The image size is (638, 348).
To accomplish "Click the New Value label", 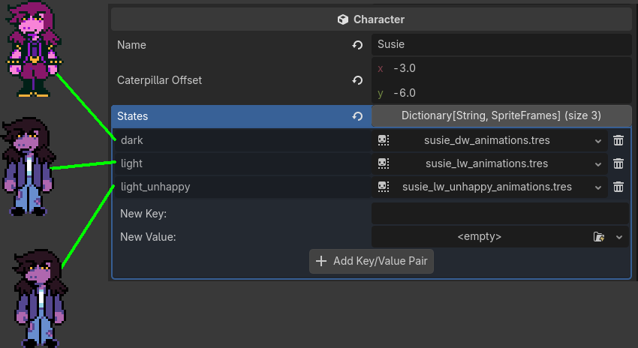I will pos(148,237).
